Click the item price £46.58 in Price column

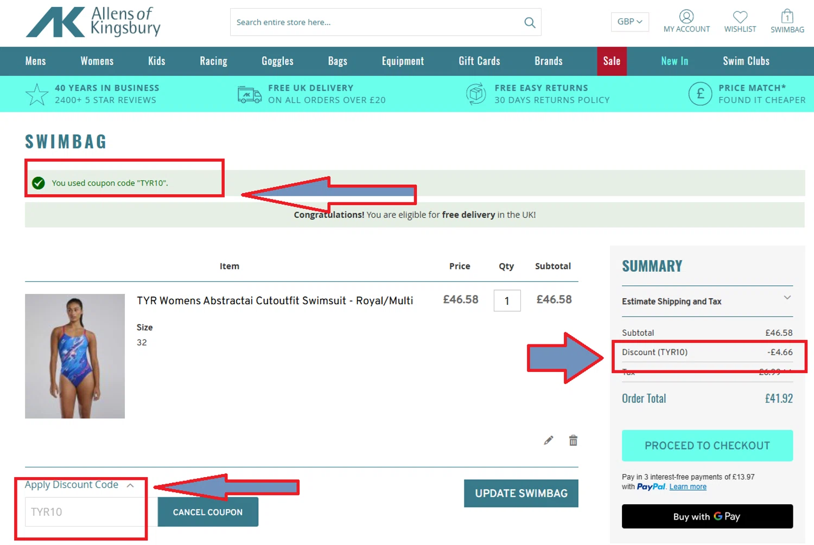(461, 299)
